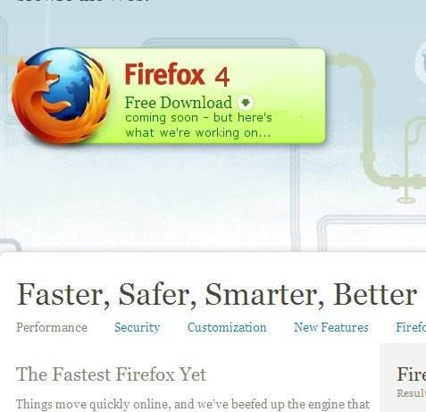426x412 pixels.
Task: Open the cut-off "Firefo" tab
Action: pos(411,327)
